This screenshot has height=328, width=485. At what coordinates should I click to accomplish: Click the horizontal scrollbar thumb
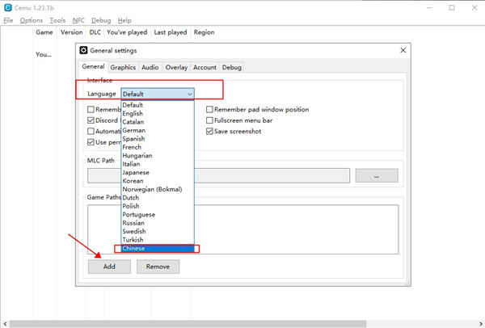coord(188,324)
